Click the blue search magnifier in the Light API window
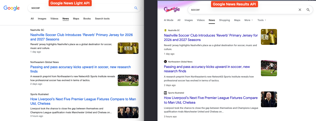This screenshot has width=316, height=121. pos(136,8)
